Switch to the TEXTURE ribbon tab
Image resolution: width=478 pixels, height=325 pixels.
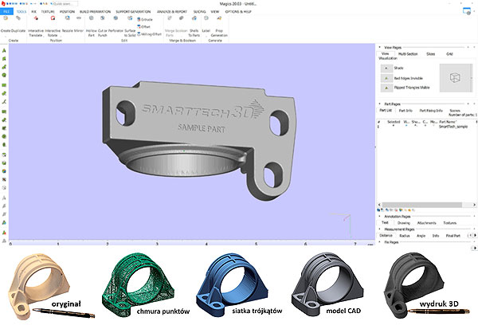coord(48,12)
